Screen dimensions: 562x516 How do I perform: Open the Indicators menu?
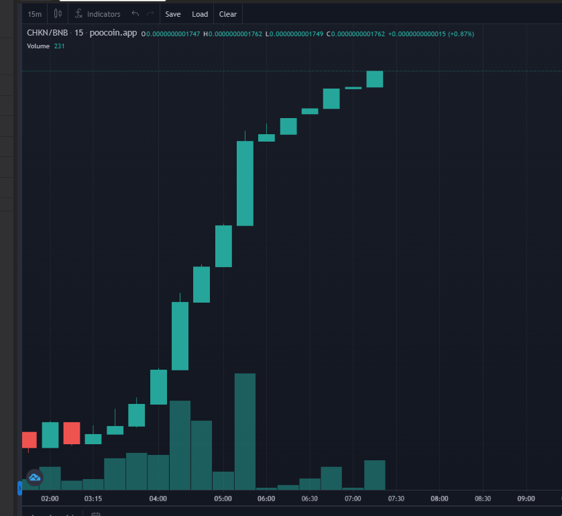pos(98,14)
